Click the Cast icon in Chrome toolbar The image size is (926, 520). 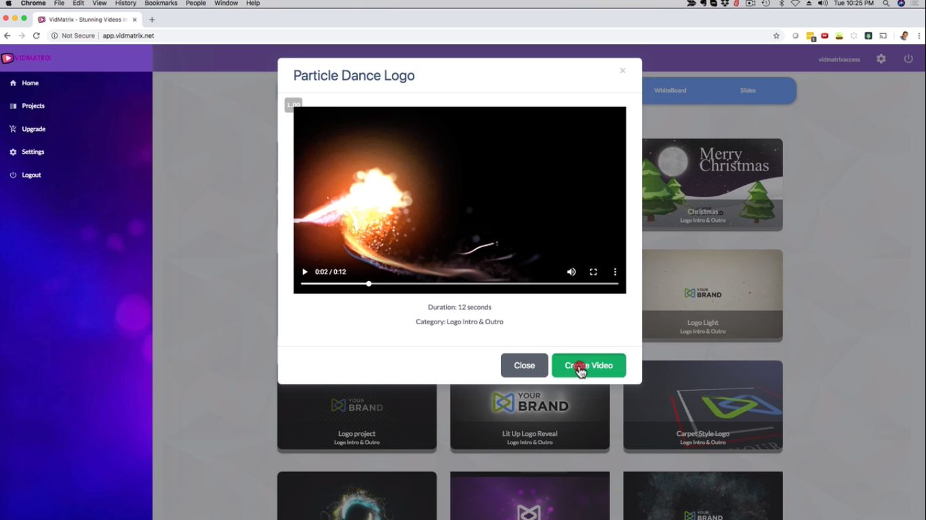click(x=883, y=36)
